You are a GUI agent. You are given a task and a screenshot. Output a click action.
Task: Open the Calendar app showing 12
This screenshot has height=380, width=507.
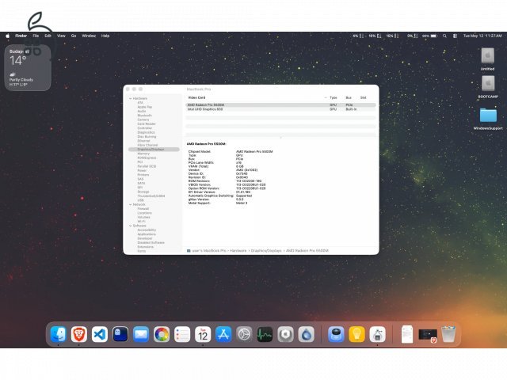click(203, 334)
